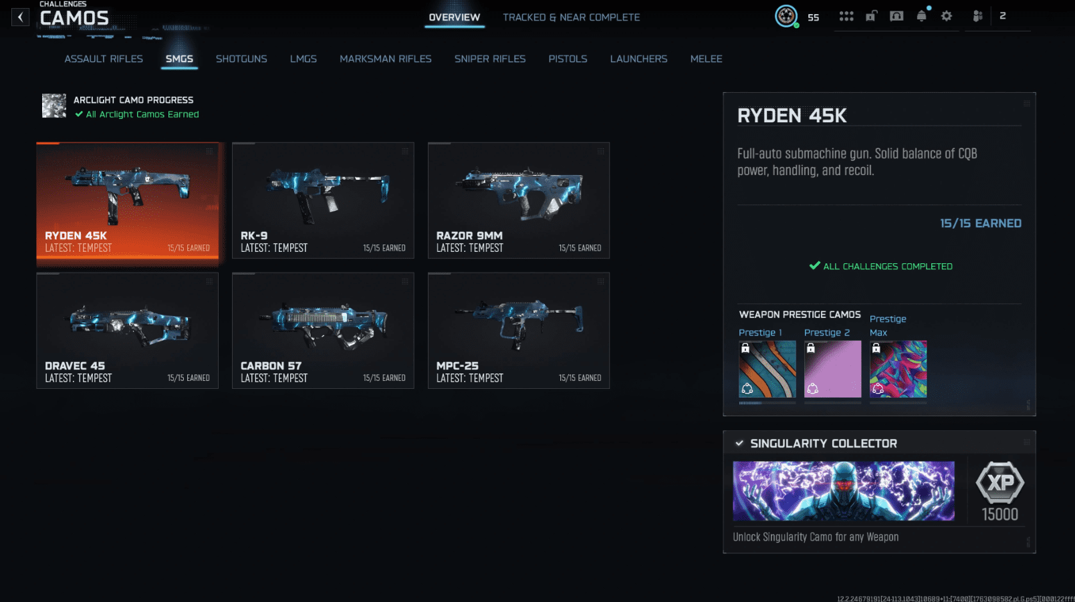Click the store unlock padlock icon

click(871, 15)
